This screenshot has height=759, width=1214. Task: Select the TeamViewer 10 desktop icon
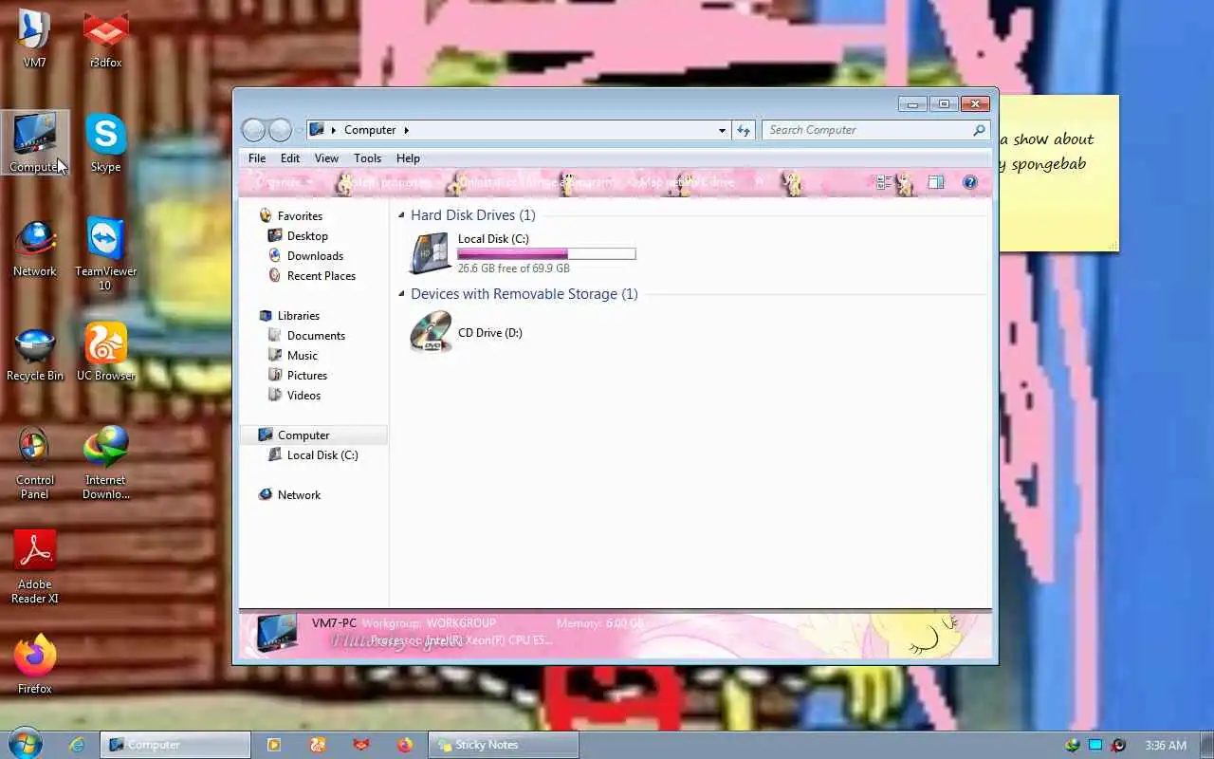pyautogui.click(x=105, y=254)
